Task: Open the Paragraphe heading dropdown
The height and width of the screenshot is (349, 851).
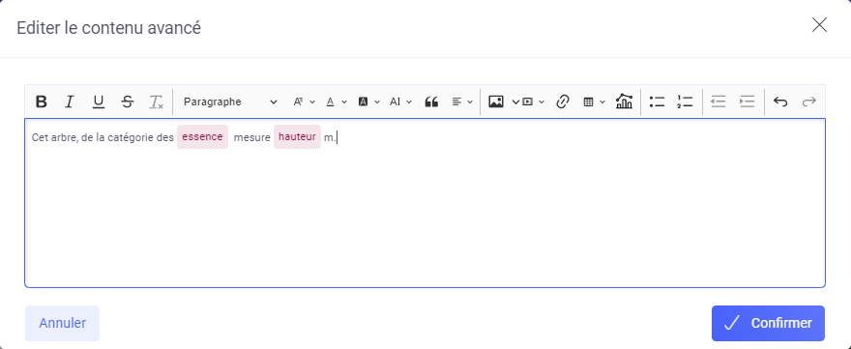Action: tap(230, 102)
